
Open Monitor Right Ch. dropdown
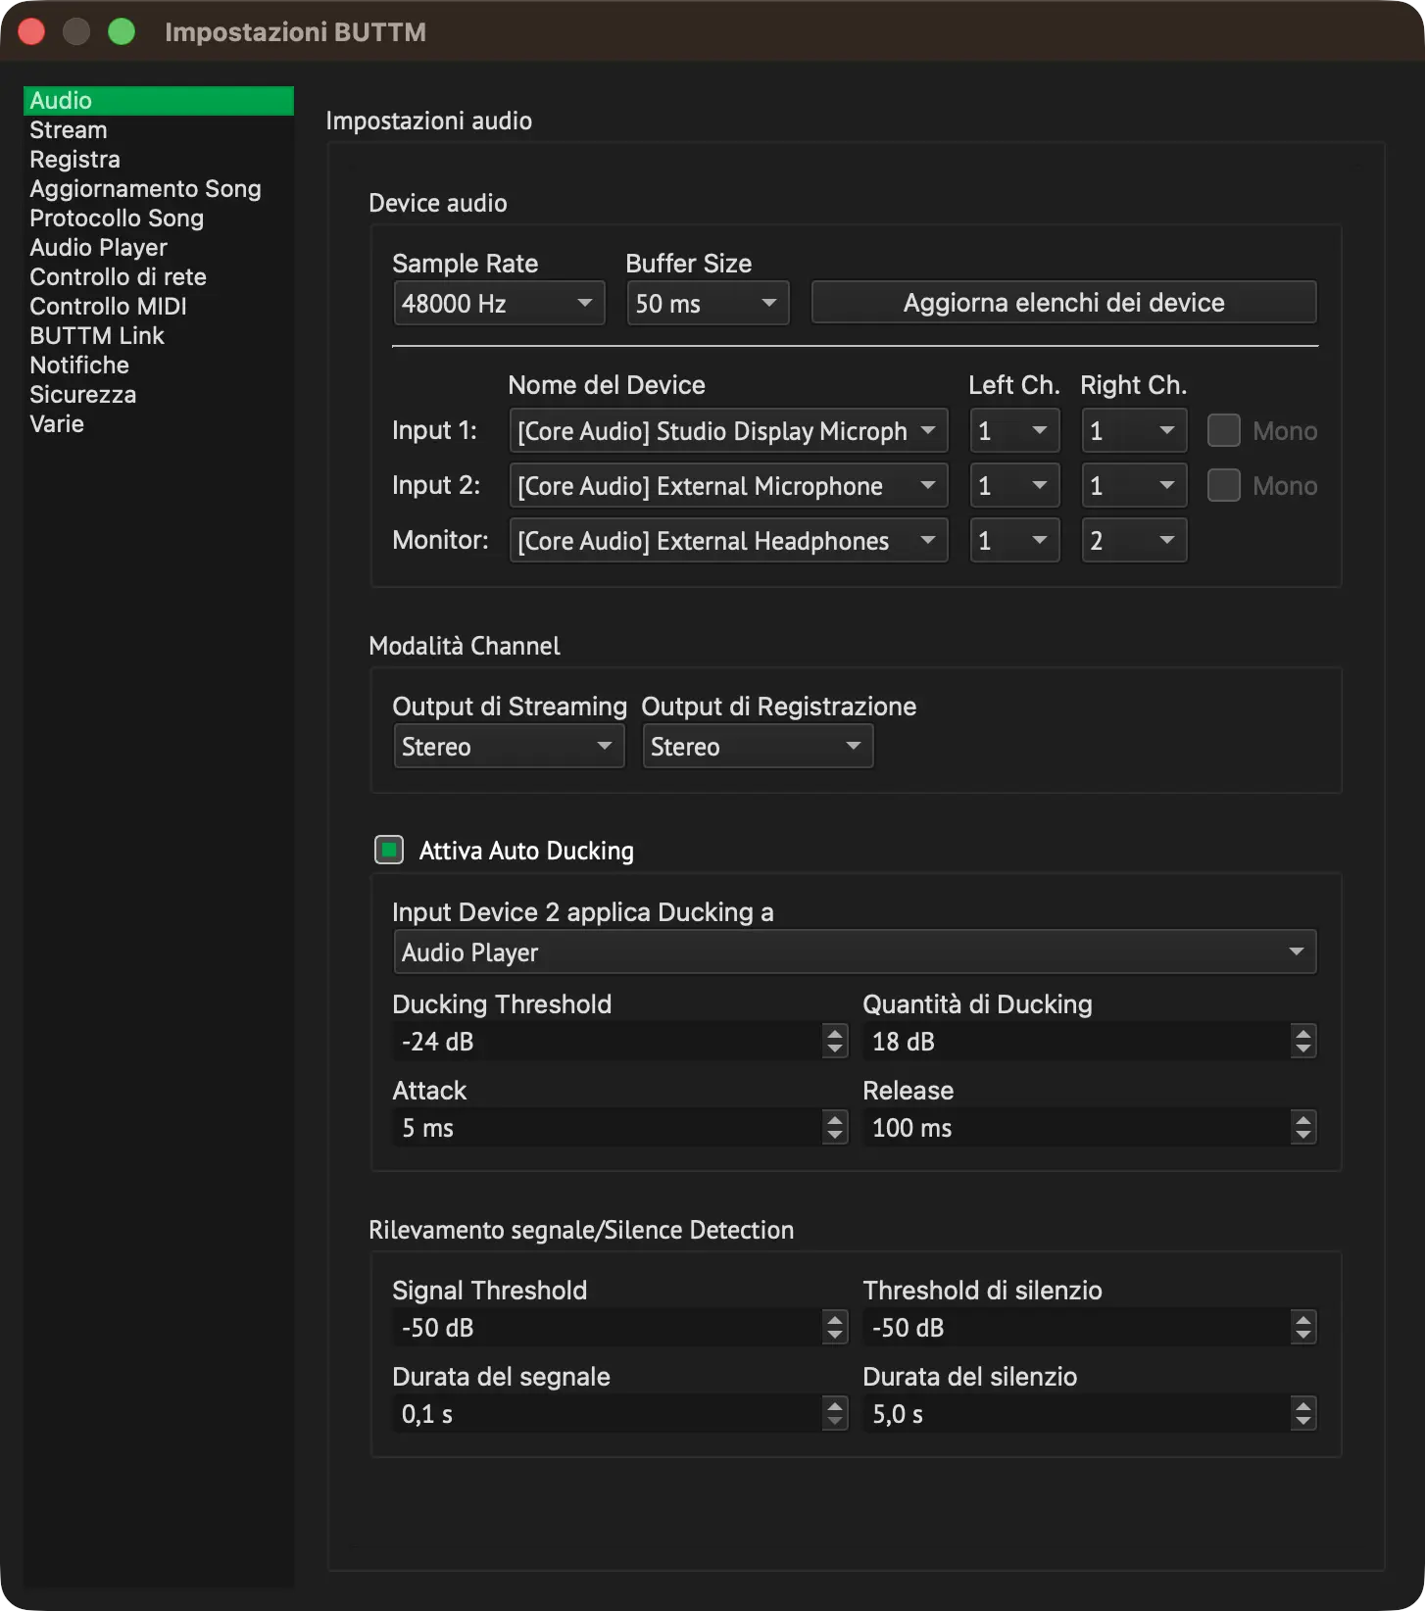(1134, 541)
